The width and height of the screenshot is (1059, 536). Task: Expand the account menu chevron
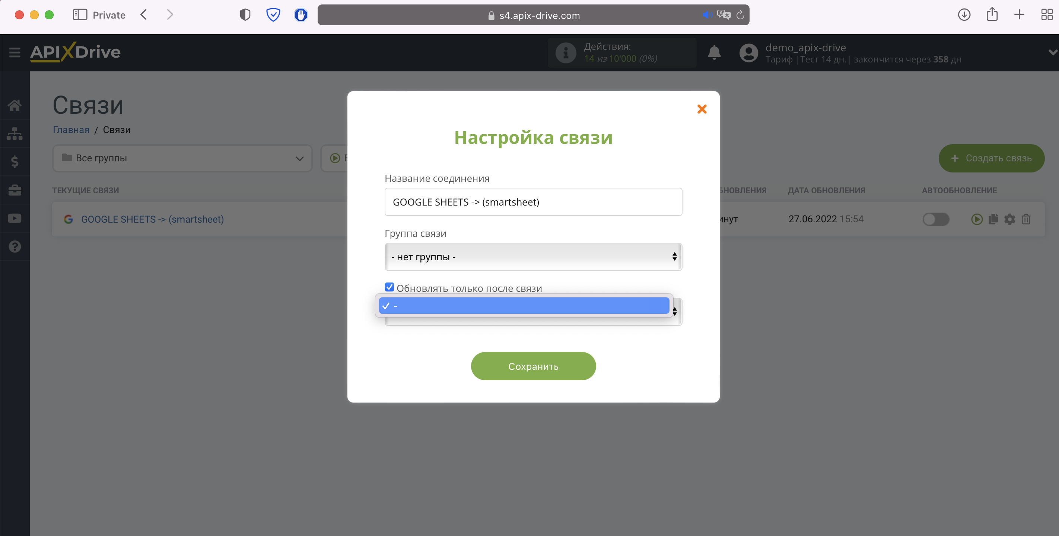[1052, 52]
